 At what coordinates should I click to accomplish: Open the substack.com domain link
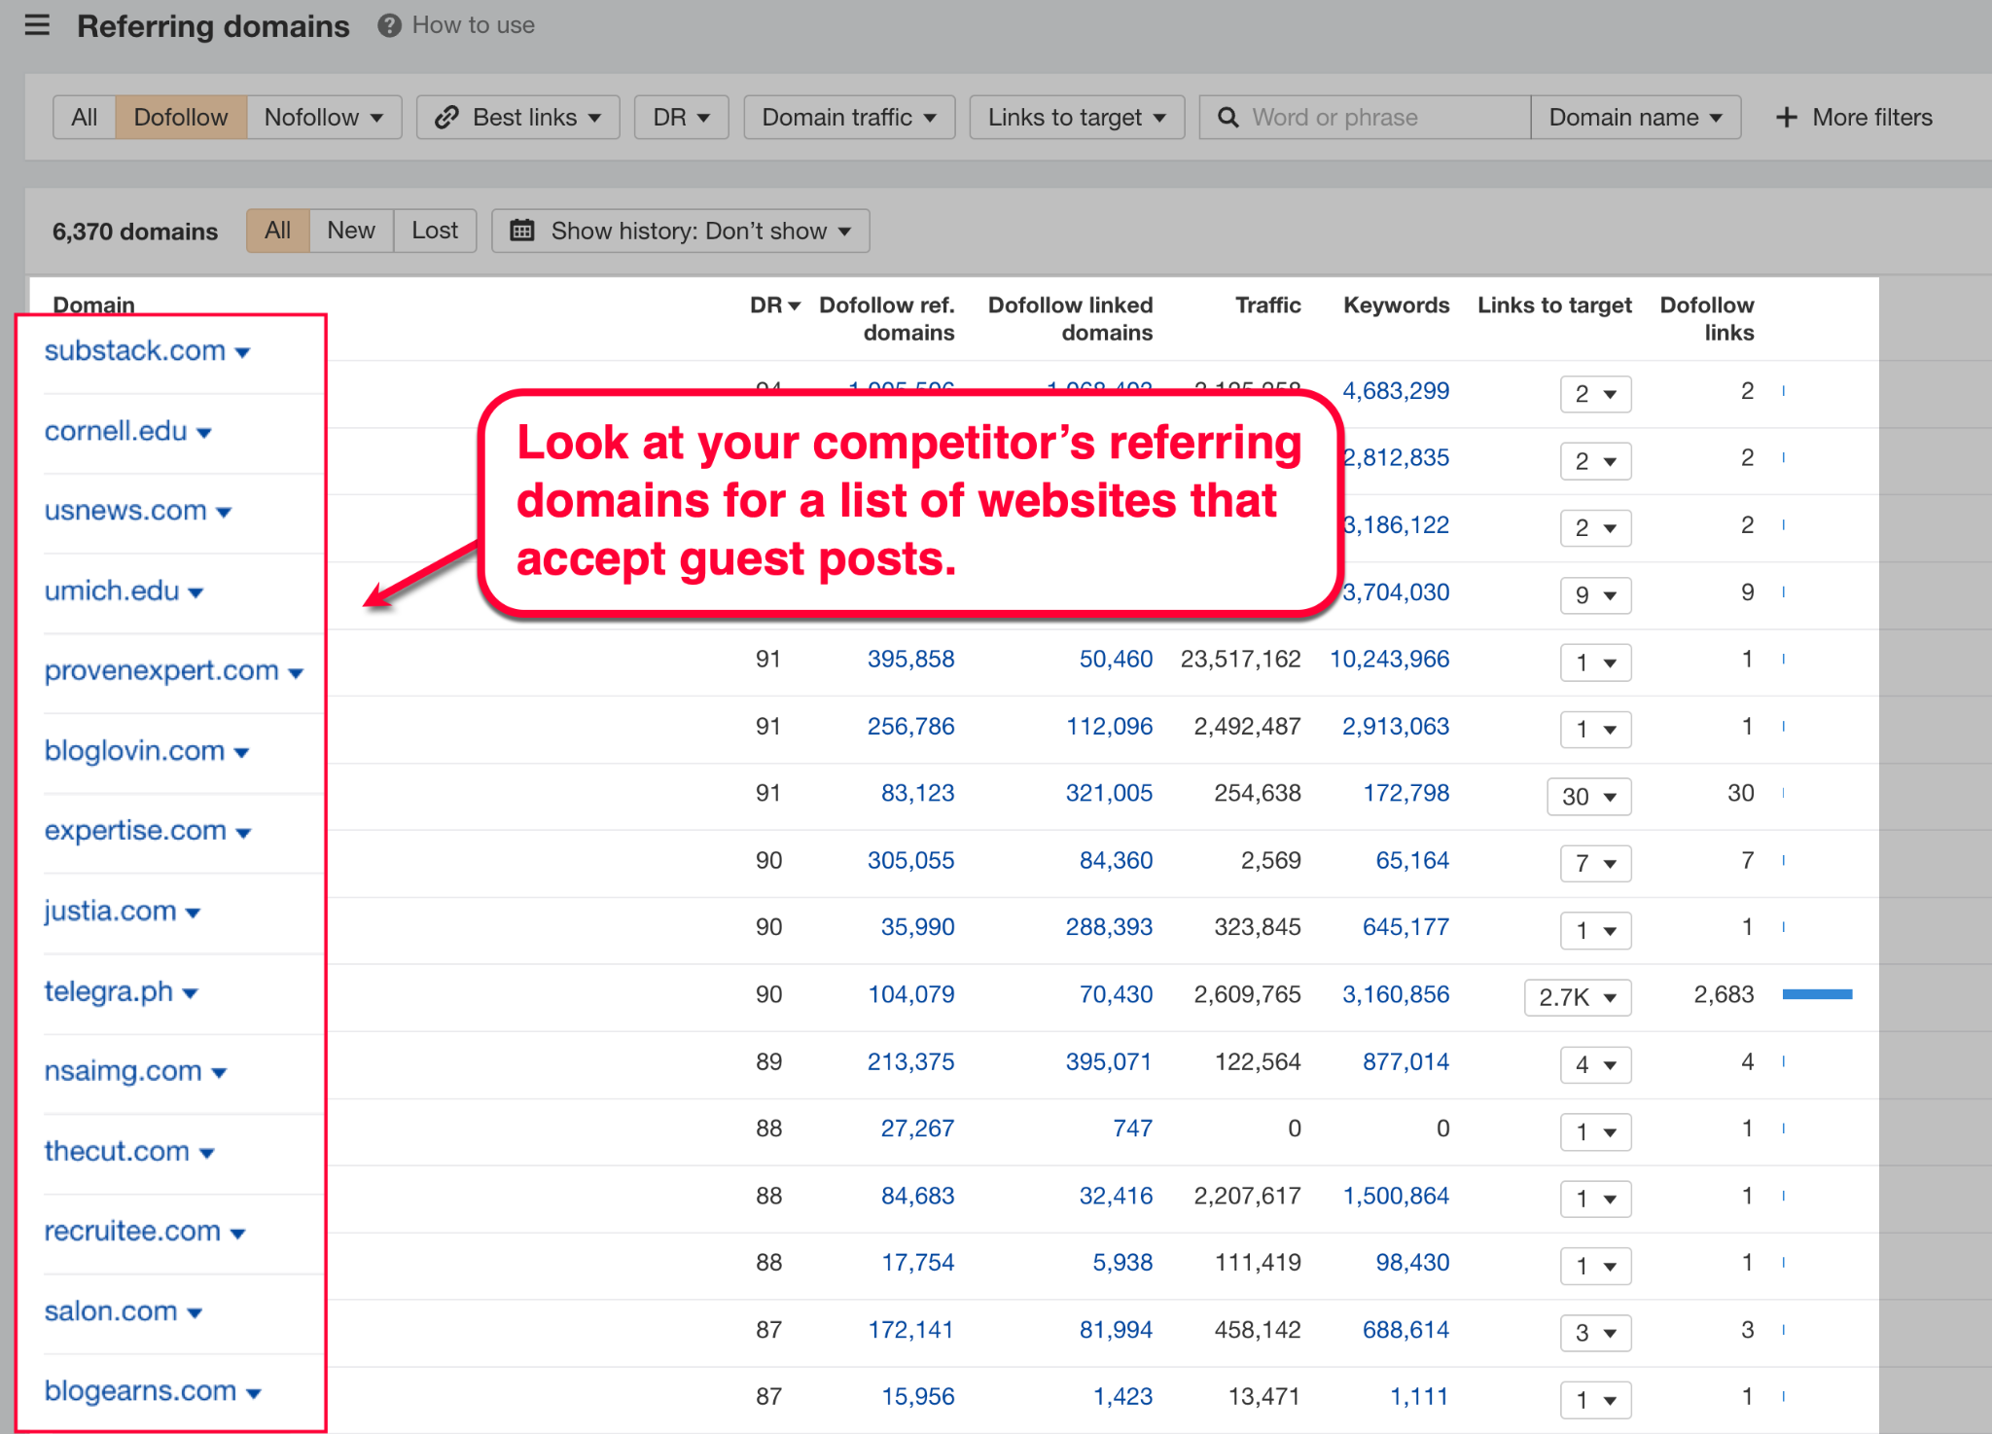tap(135, 350)
